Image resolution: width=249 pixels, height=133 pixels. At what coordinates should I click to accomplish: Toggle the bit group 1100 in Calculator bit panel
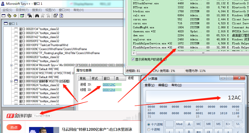(x=235, y=113)
